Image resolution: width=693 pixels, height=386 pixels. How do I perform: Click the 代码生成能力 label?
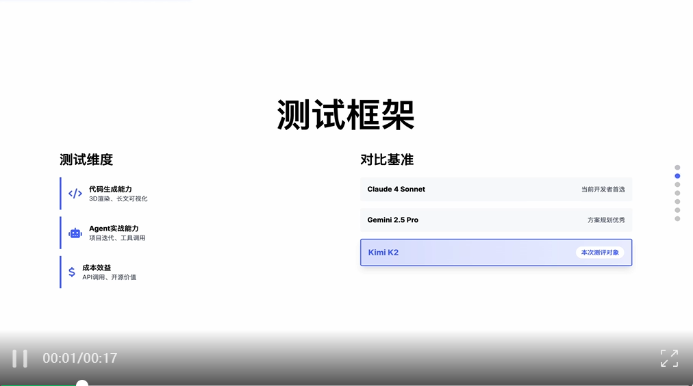(x=110, y=189)
